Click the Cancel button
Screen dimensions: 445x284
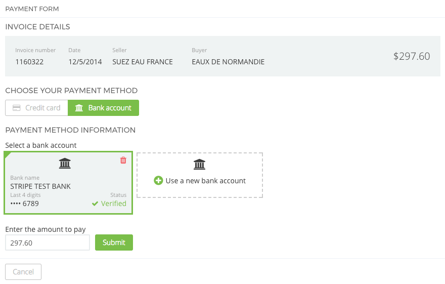[x=23, y=272]
